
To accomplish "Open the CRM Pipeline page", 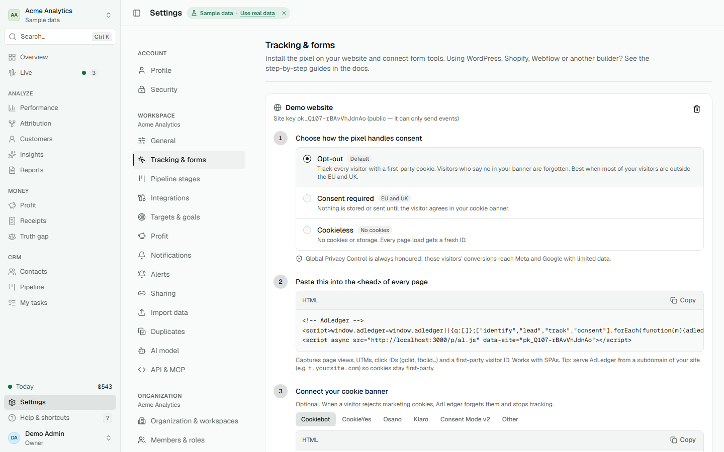I will point(60,287).
